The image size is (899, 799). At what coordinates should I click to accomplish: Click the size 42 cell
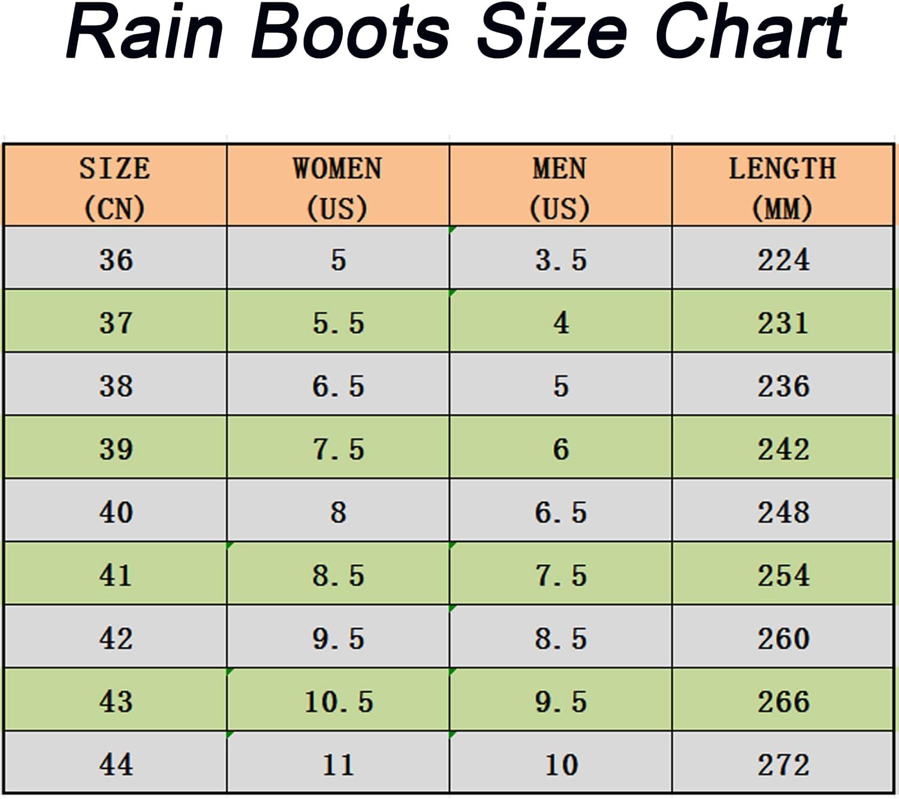(115, 637)
